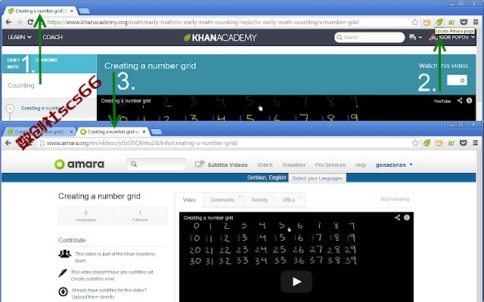Switch to the Activity tab
Image resolution: width=484 pixels, height=302 pixels.
[259, 199]
